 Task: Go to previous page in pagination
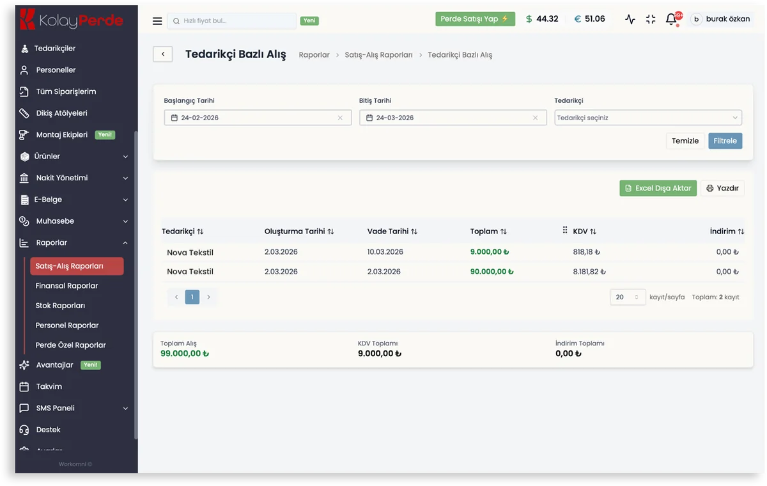pyautogui.click(x=176, y=297)
